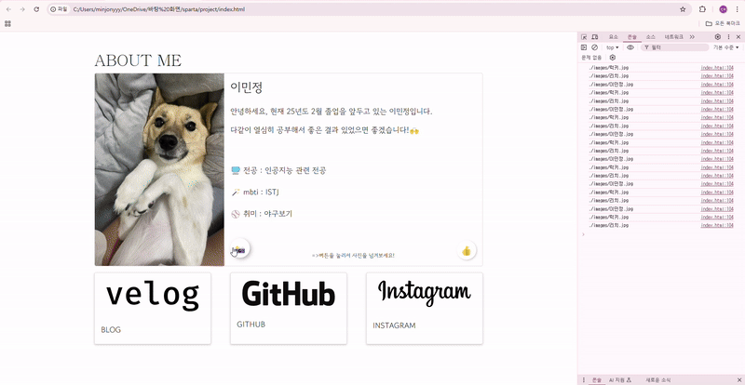
Task: Open the Extensions puzzle icon
Action: (x=702, y=9)
